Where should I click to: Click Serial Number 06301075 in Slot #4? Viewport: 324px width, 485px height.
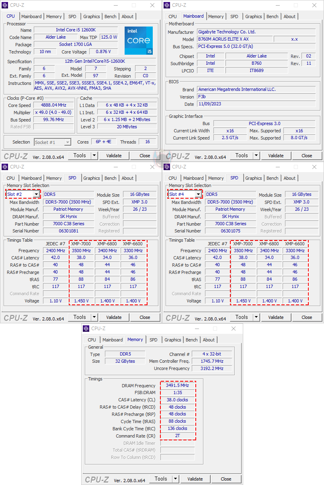pos(230,231)
